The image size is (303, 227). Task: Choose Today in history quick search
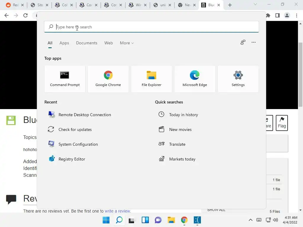coord(178,115)
